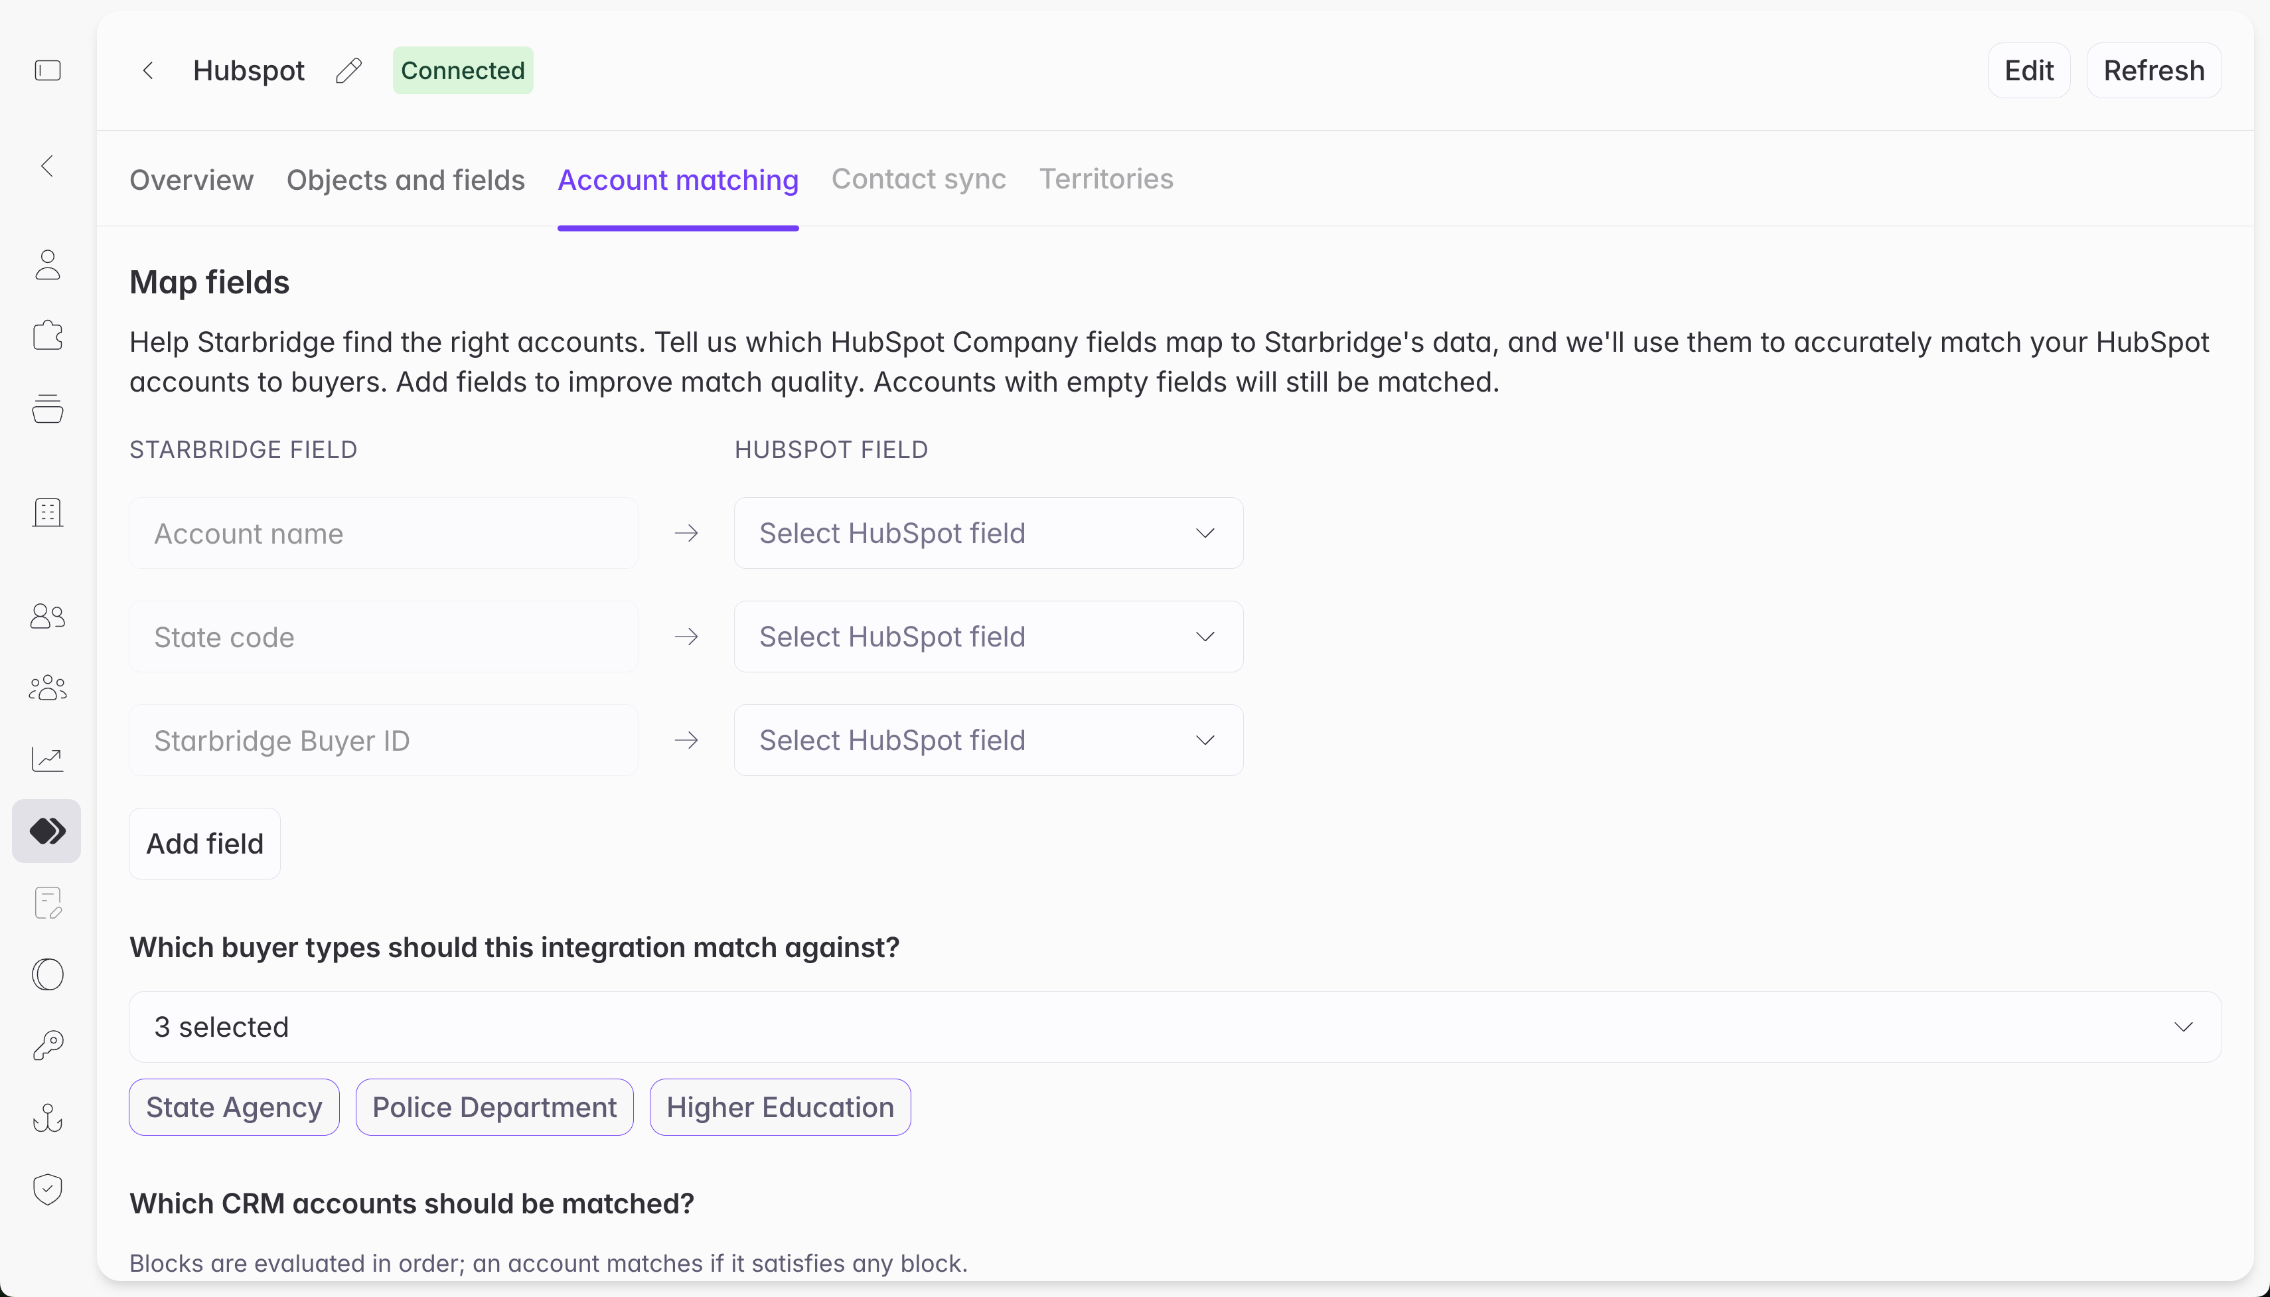Click the Hubspot page title
Viewport: 2270px width, 1297px height.
pyautogui.click(x=248, y=70)
